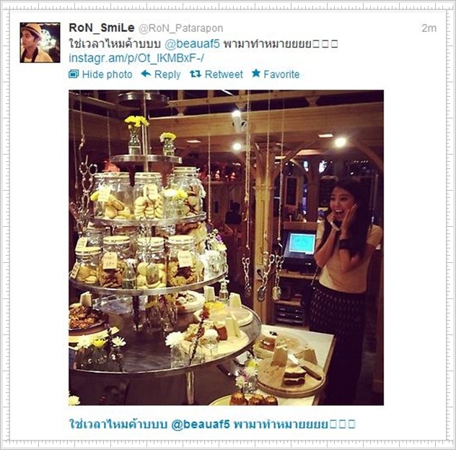Image resolution: width=456 pixels, height=450 pixels.
Task: Mark tweet as Favorite
Action: coord(281,74)
